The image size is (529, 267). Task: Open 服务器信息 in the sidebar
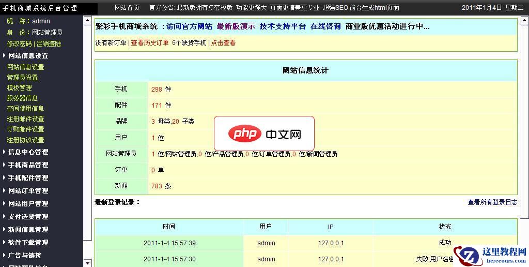pos(22,98)
